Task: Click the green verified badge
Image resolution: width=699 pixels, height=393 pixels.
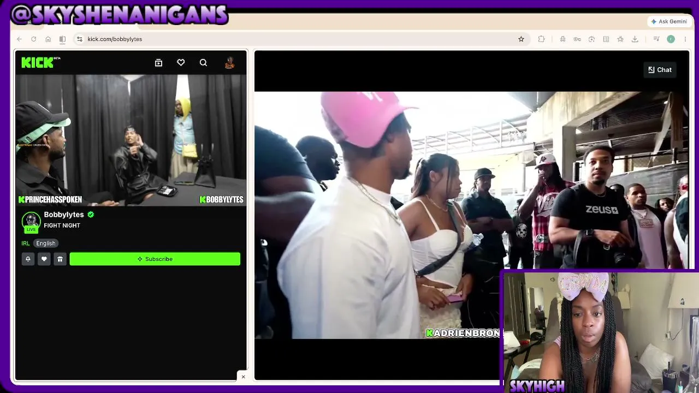Action: pos(91,215)
